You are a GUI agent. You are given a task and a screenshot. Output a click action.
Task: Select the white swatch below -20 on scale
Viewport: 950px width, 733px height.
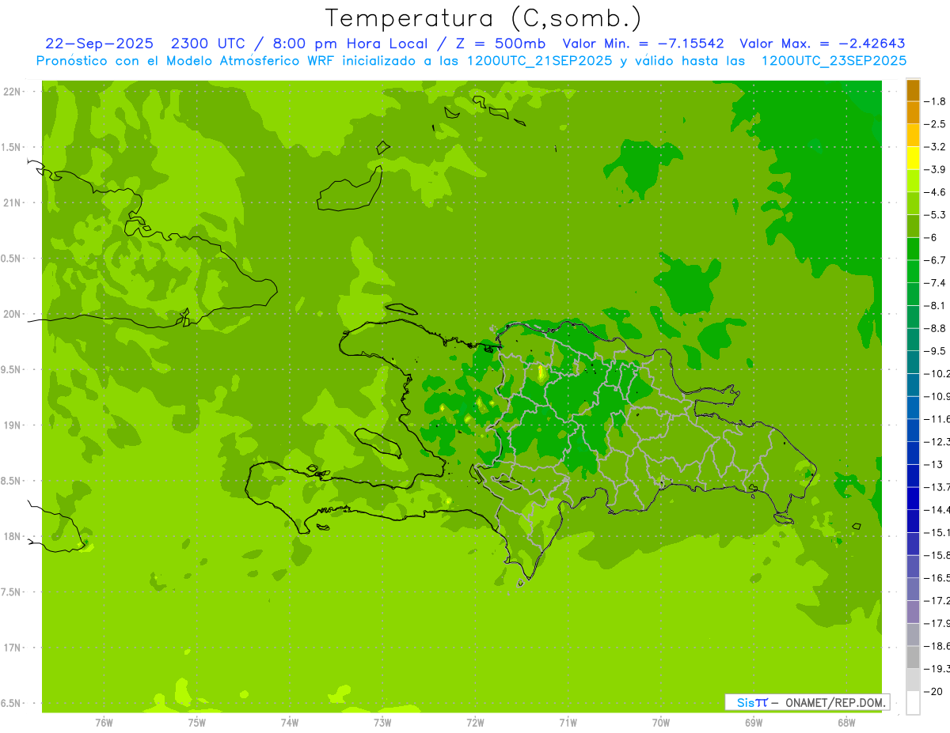point(913,703)
